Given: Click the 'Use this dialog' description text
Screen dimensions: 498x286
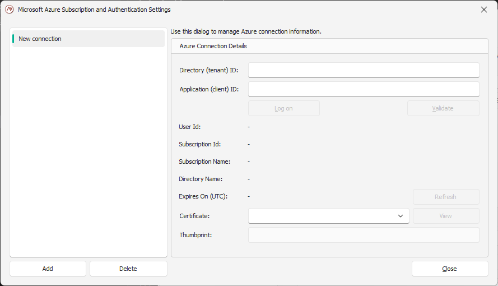Looking at the screenshot, I should tap(246, 31).
